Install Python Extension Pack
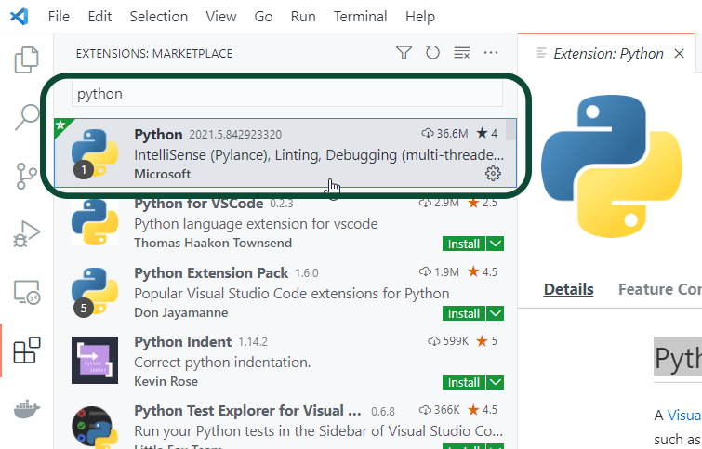The height and width of the screenshot is (449, 702). point(463,313)
